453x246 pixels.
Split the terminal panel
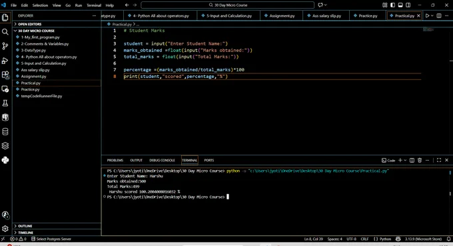(412, 160)
